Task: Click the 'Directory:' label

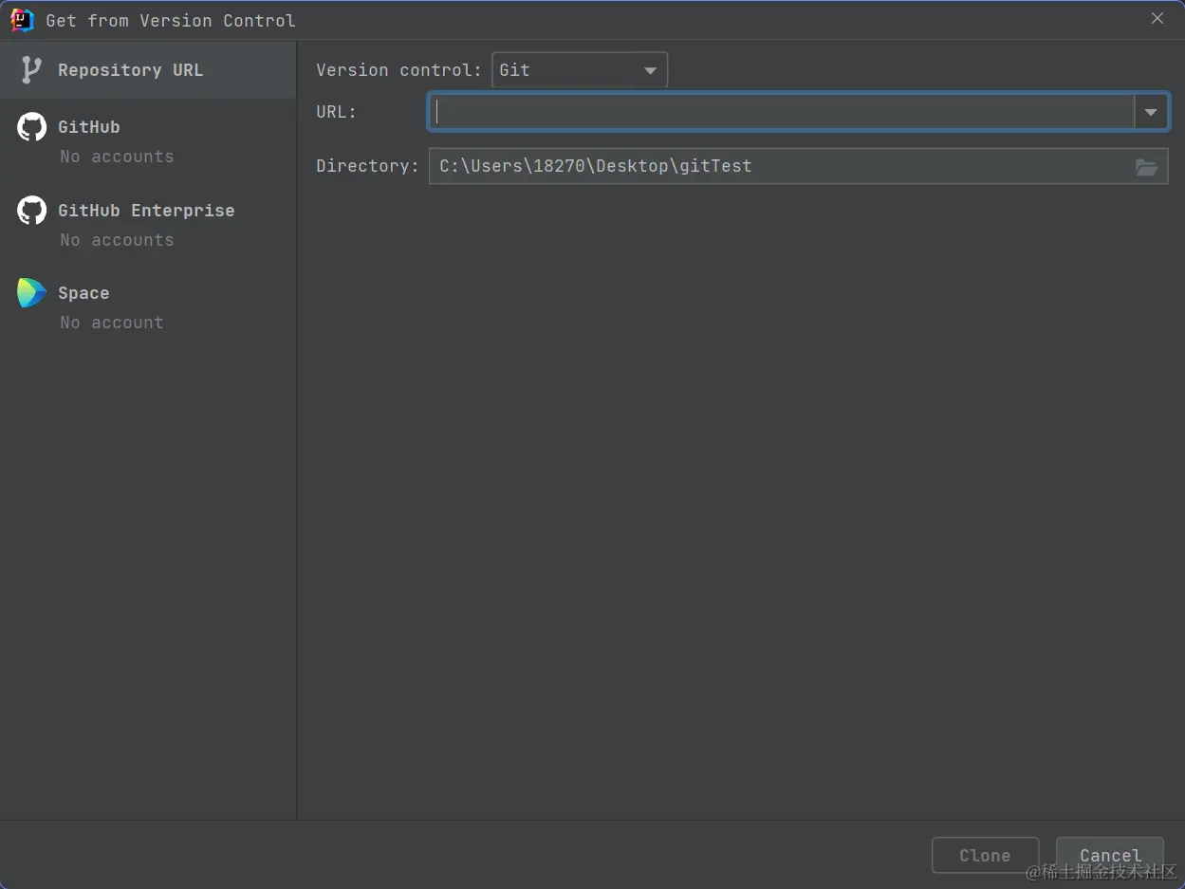Action: click(367, 166)
